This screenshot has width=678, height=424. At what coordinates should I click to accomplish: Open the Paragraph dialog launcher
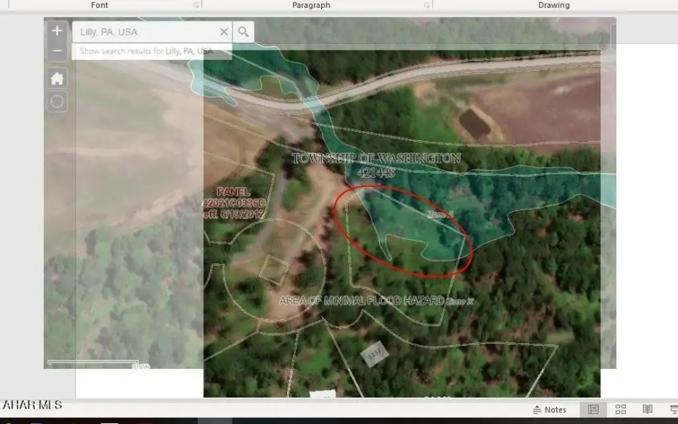click(427, 5)
